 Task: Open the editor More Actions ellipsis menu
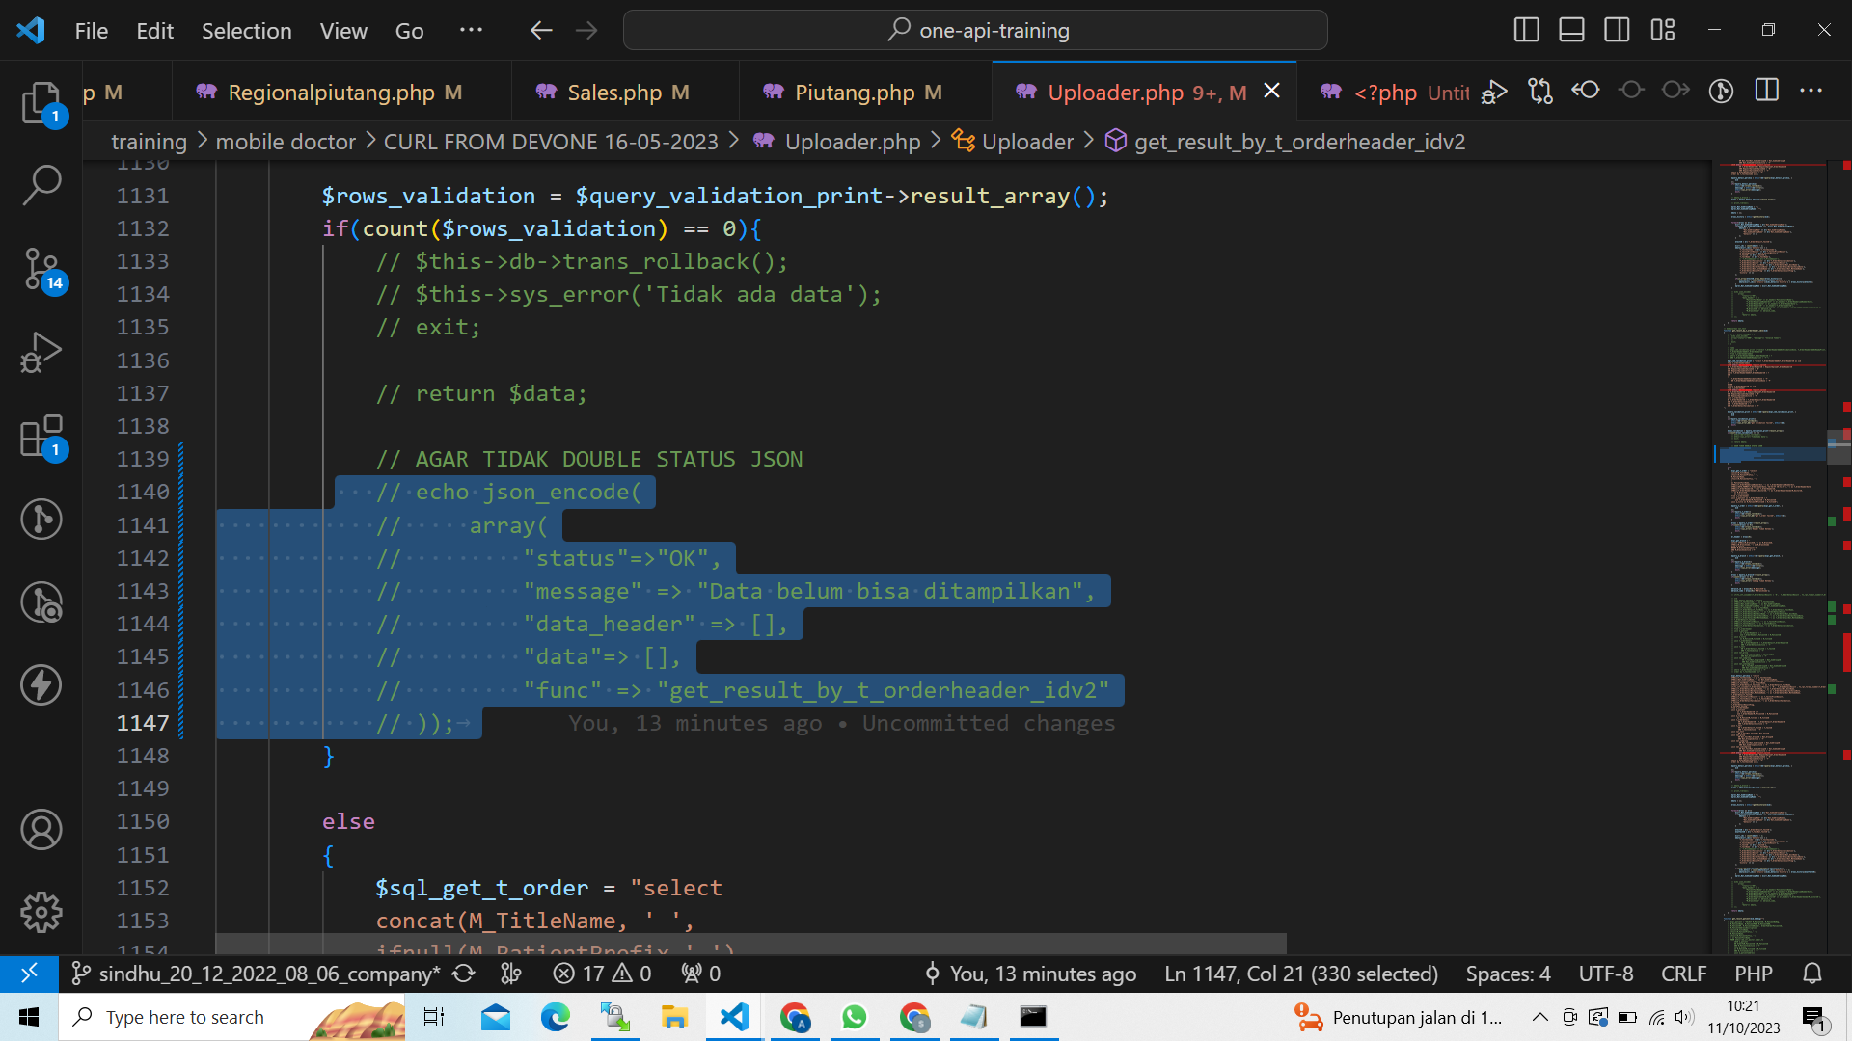point(1811,91)
